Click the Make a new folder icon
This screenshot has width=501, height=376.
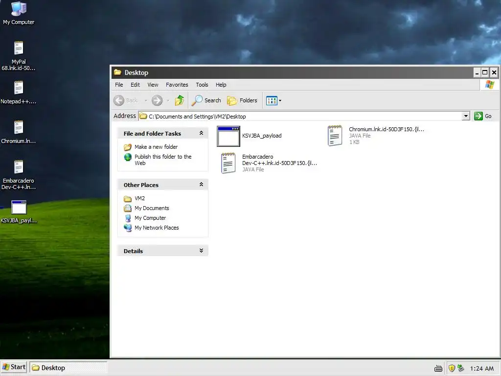[128, 147]
